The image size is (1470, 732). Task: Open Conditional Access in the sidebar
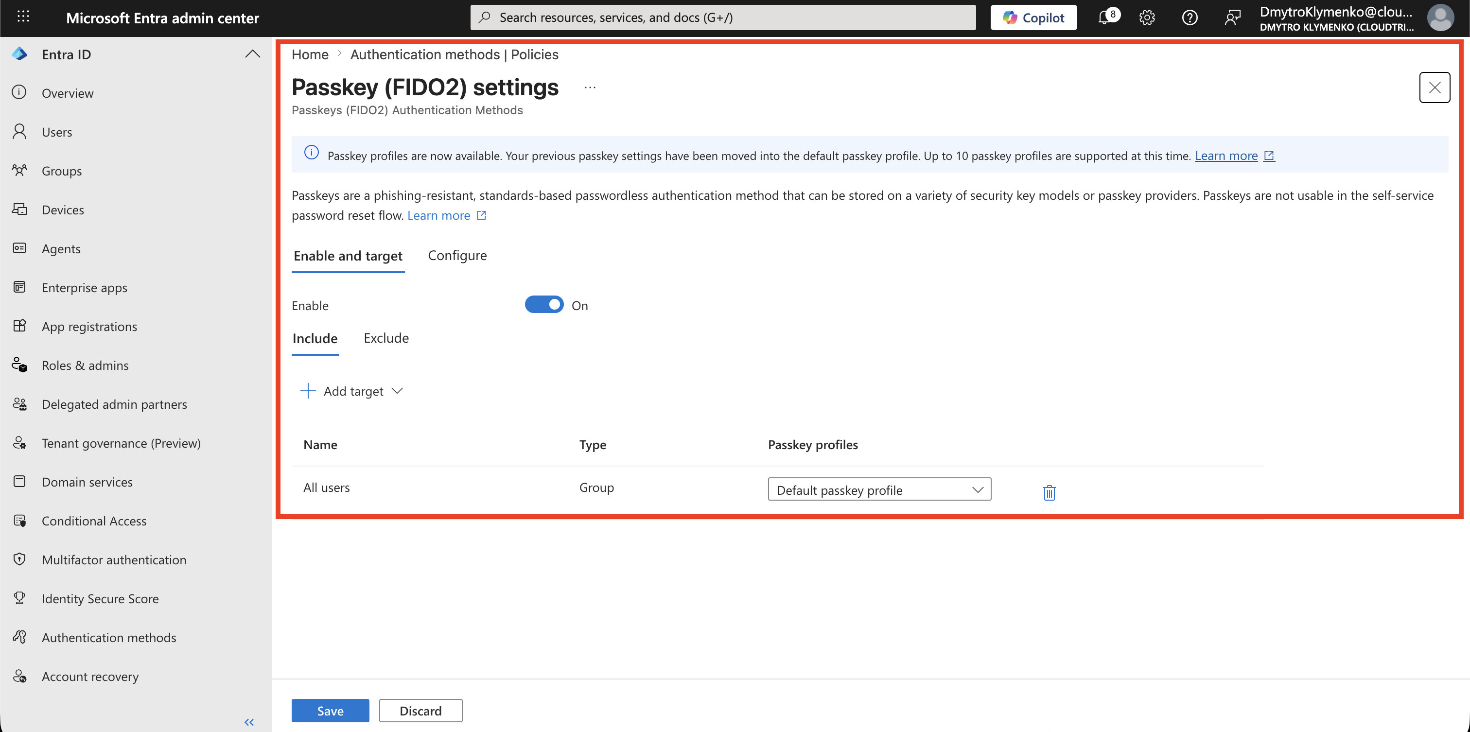tap(94, 521)
